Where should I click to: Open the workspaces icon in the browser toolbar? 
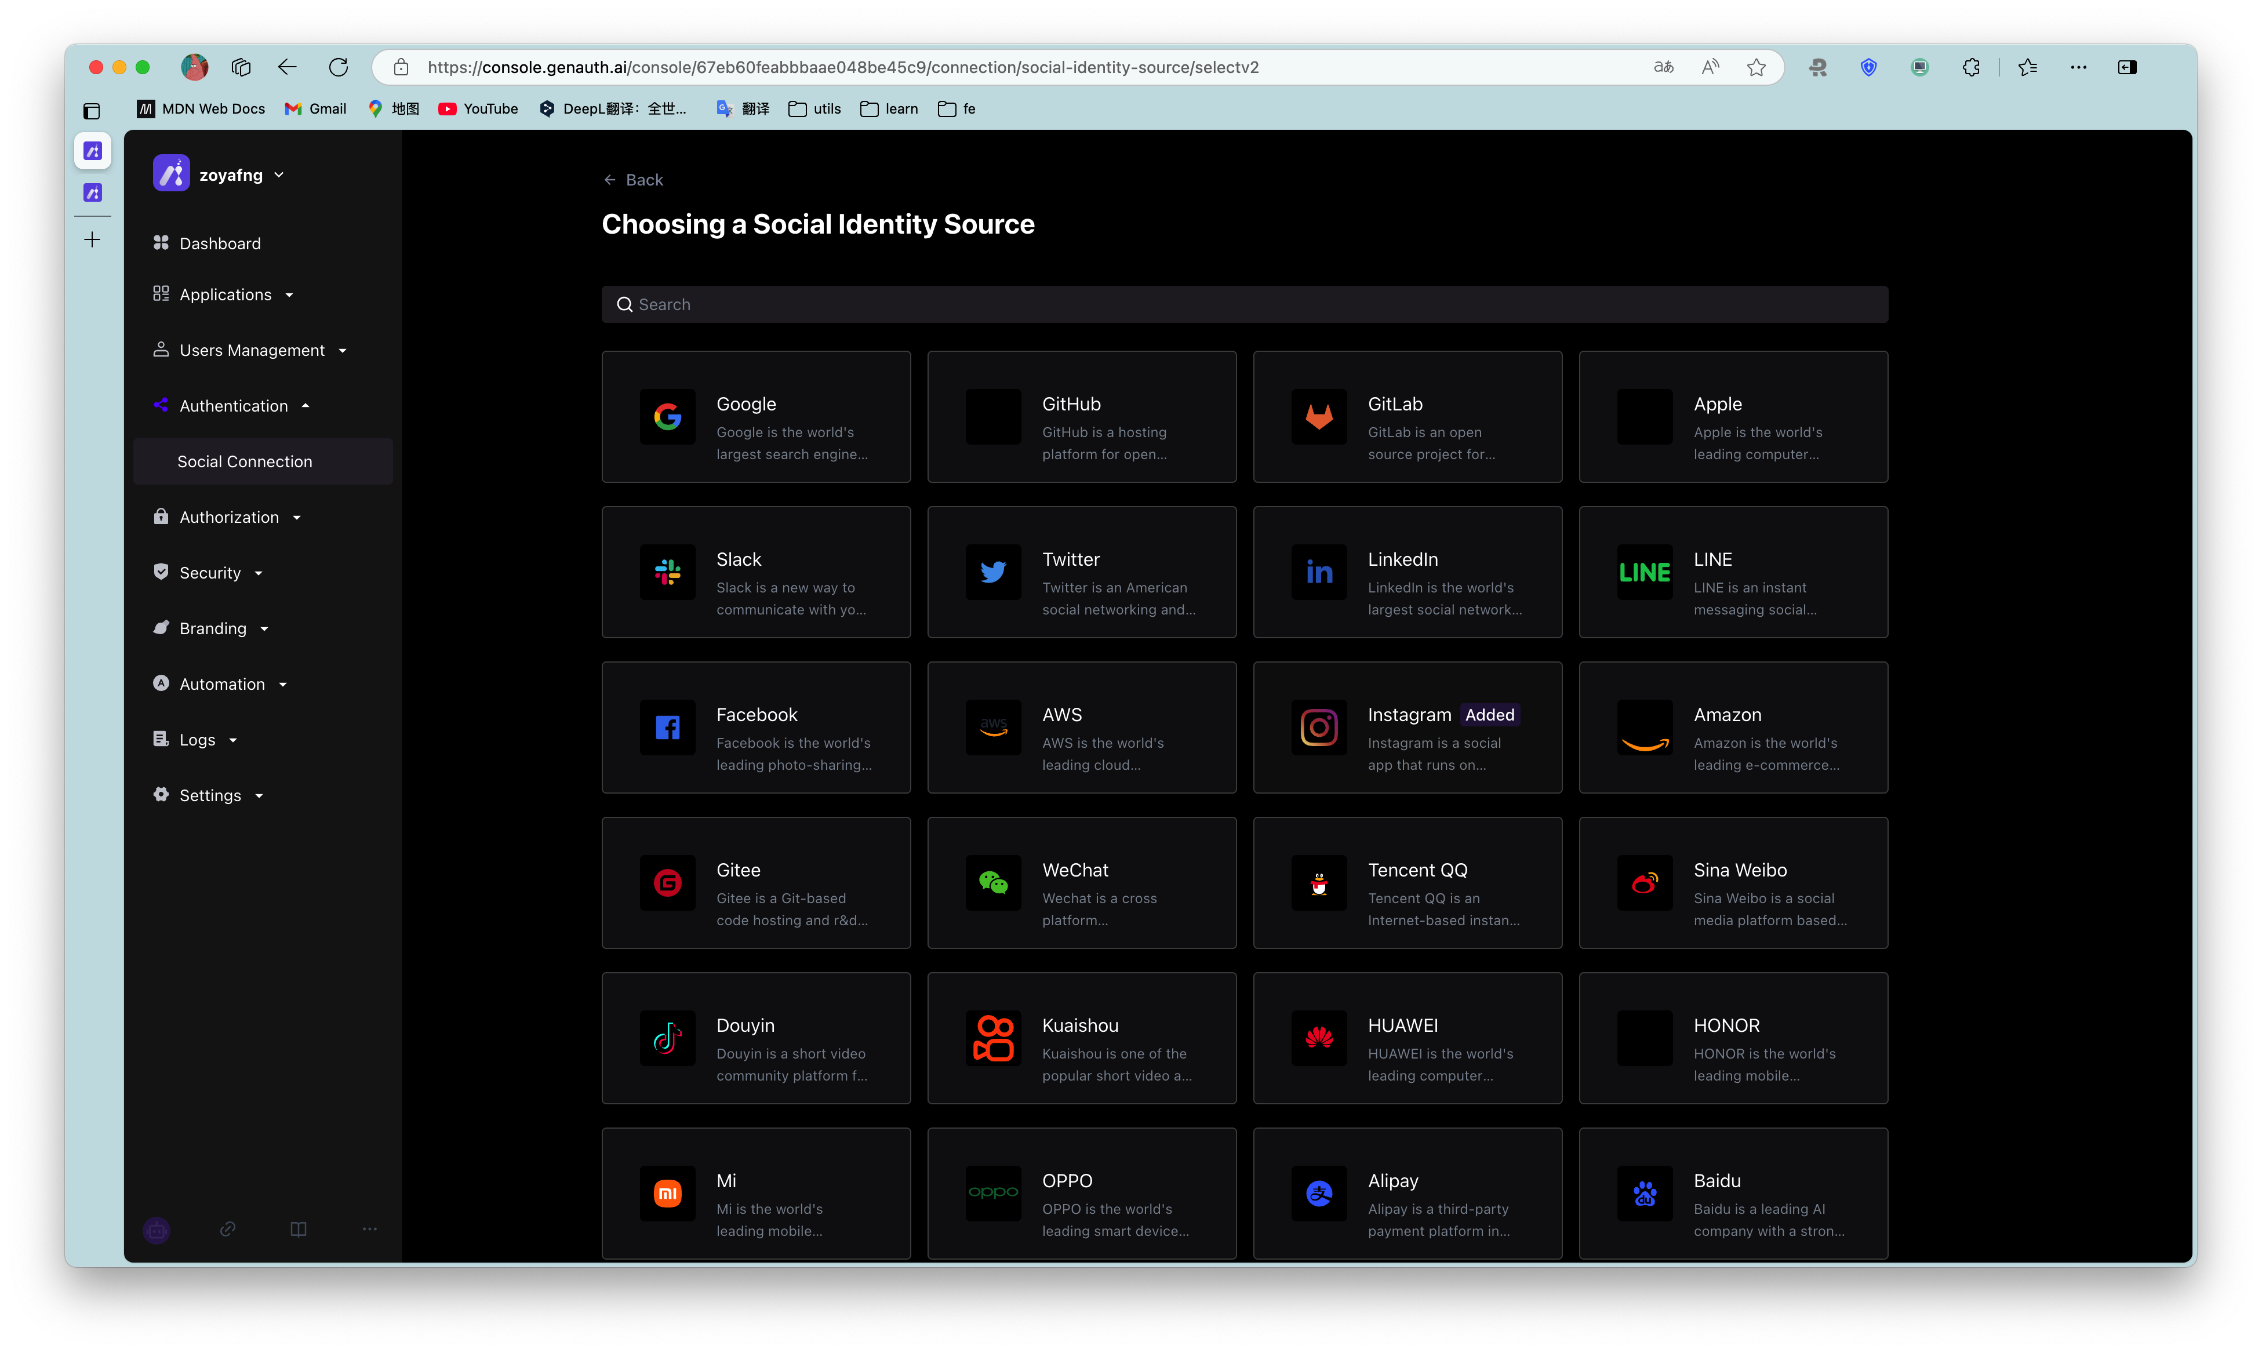tap(241, 67)
